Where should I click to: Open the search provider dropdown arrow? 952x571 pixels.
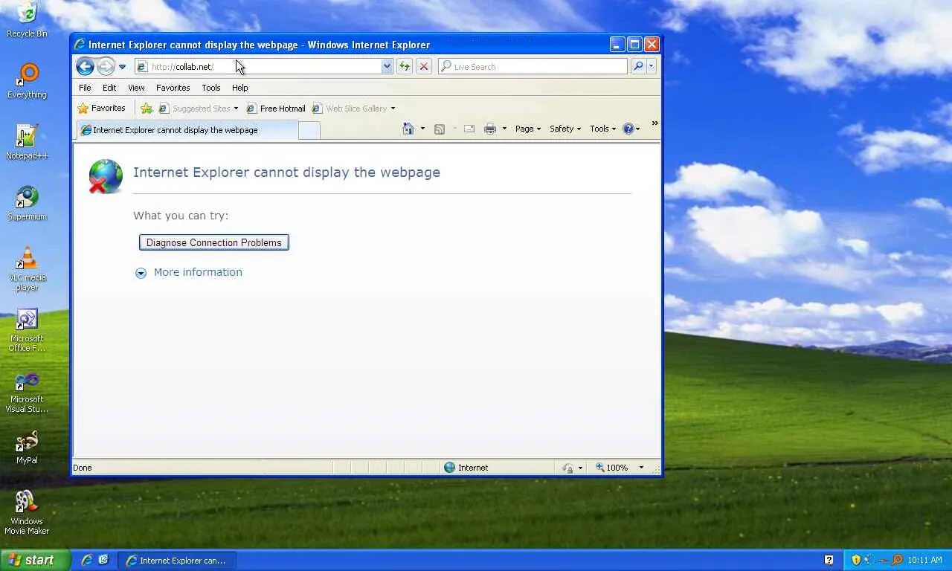(652, 66)
